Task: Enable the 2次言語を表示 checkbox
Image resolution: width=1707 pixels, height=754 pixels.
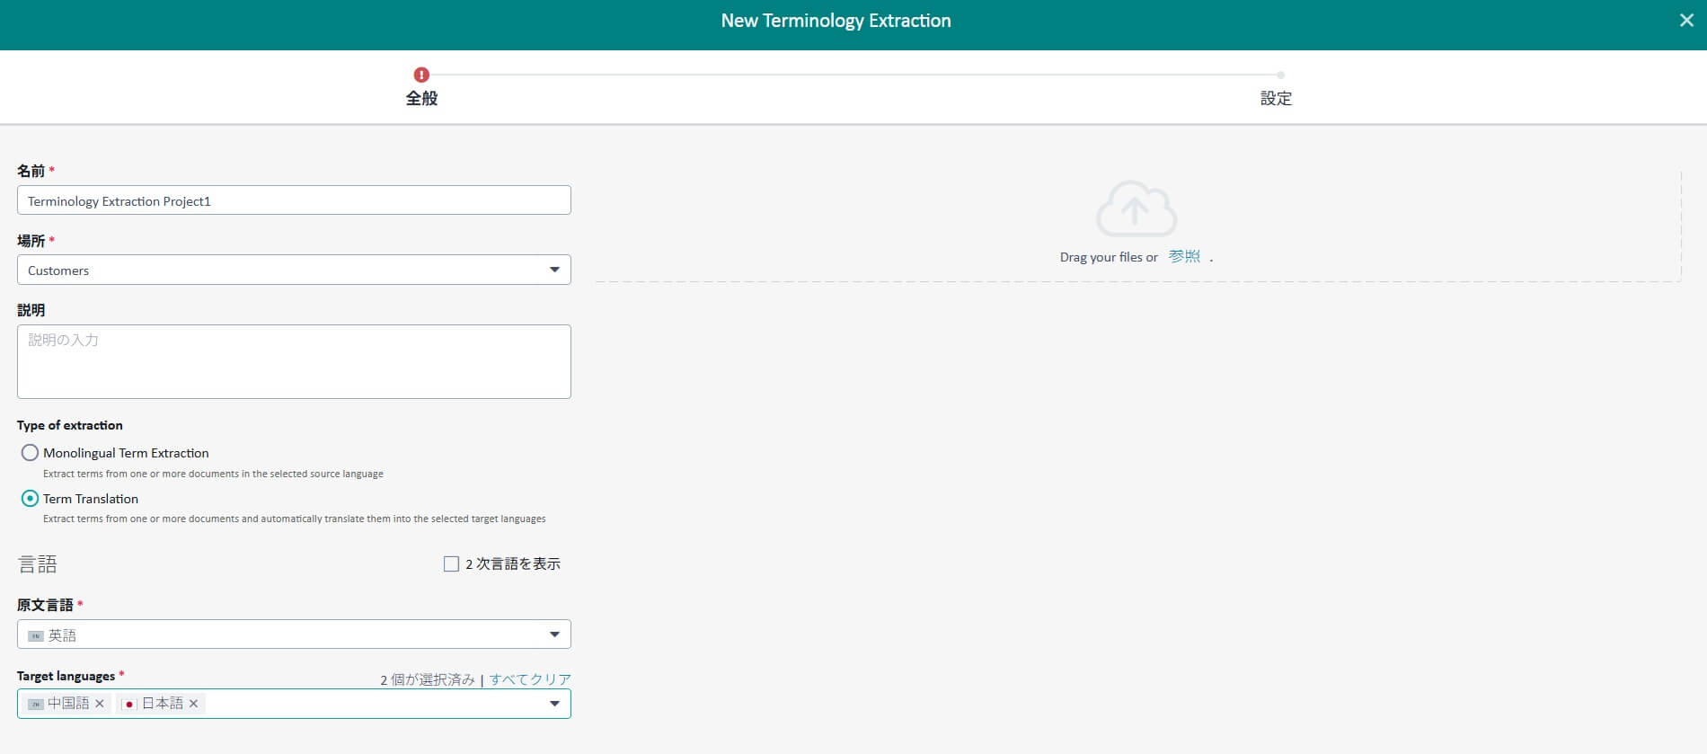Action: click(451, 563)
